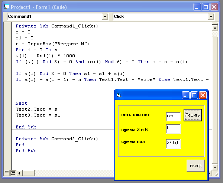Click the line 'a(i) = Rnd(1) * 1000'
223x183 pixels.
coord(45,56)
